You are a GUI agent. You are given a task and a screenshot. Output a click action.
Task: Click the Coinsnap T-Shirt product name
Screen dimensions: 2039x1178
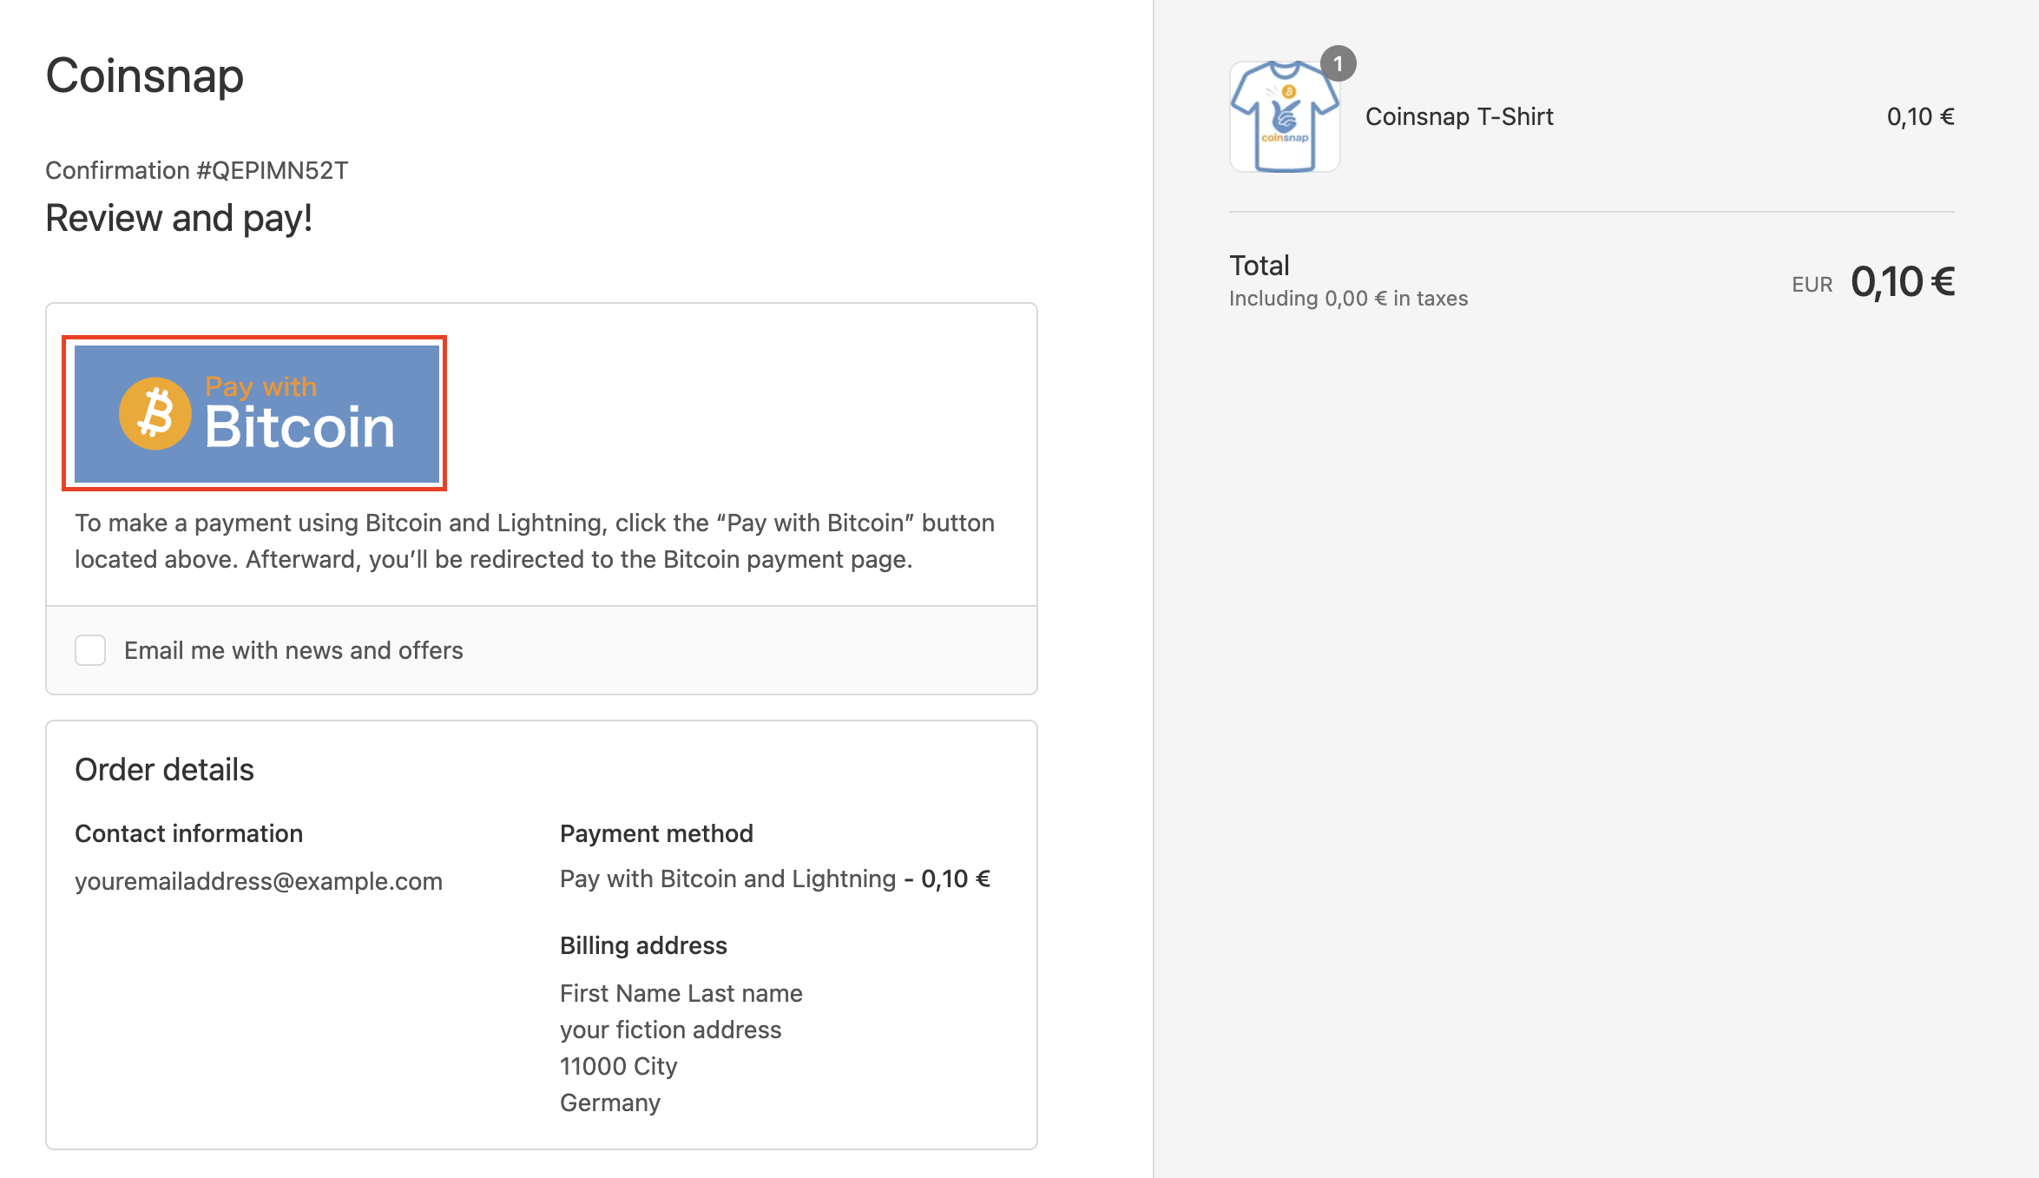pos(1458,116)
